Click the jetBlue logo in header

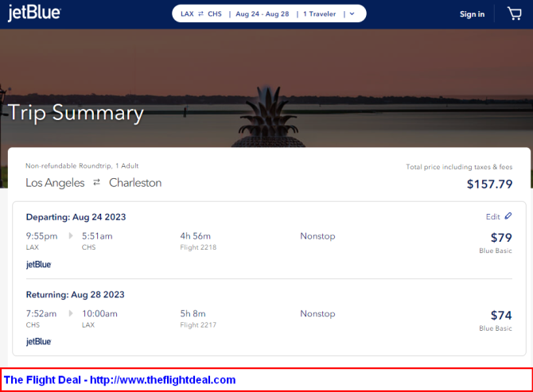click(x=34, y=14)
